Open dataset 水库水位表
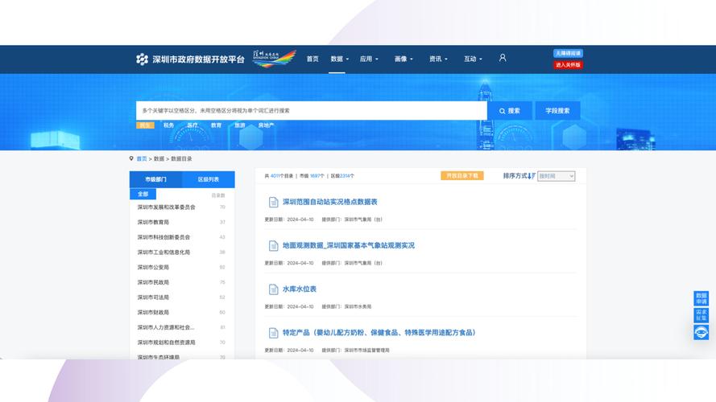The width and height of the screenshot is (716, 402). 299,289
